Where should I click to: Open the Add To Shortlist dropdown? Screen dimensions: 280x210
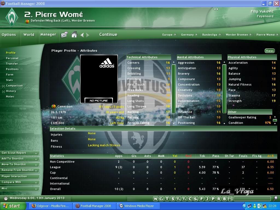[x=20, y=159]
